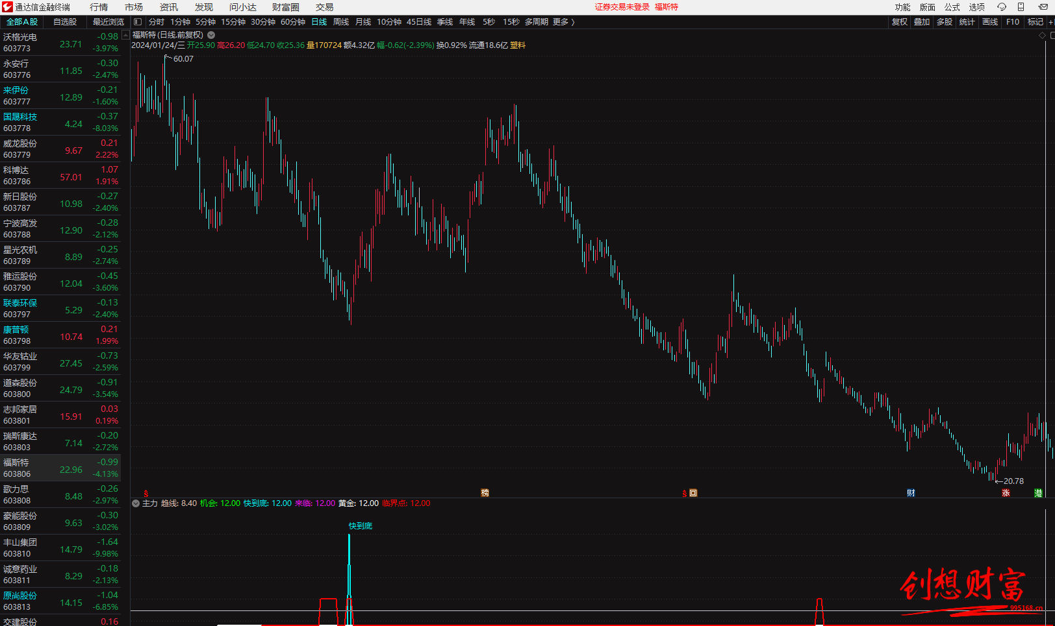Open the 版面 menu

928,7
